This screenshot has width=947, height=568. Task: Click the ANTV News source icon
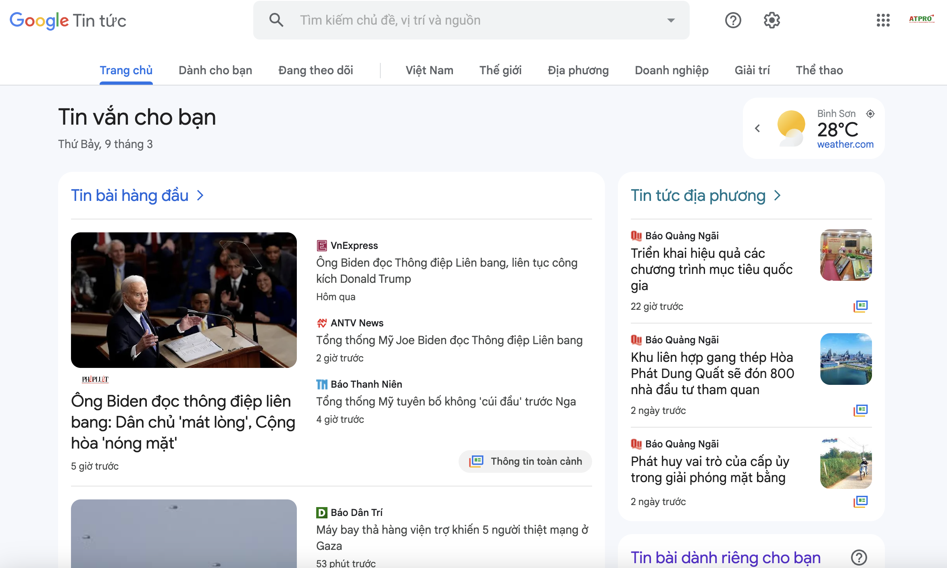coord(321,323)
